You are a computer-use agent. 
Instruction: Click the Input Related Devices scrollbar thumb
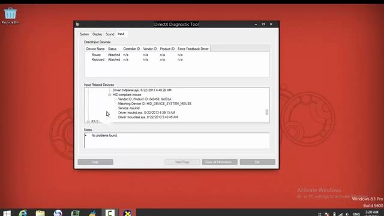(266, 112)
